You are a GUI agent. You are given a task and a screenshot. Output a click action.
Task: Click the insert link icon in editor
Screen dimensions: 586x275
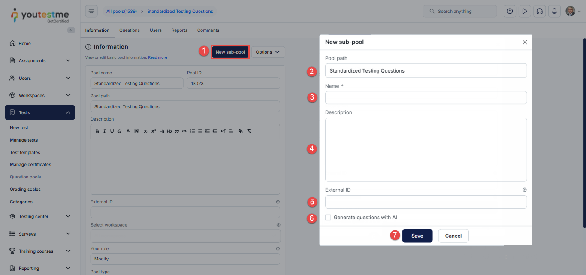tap(240, 131)
